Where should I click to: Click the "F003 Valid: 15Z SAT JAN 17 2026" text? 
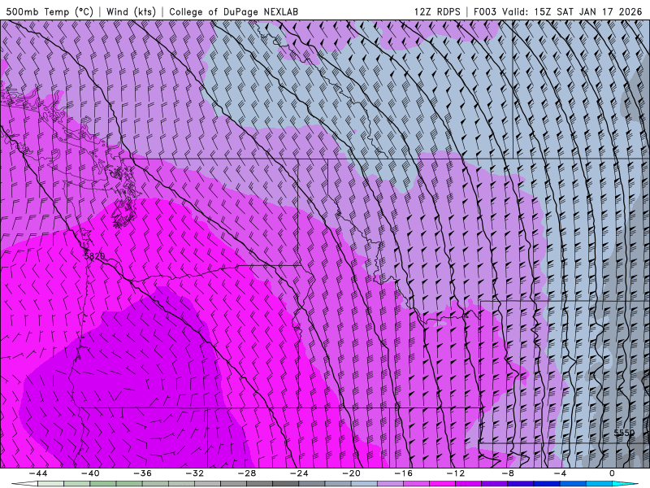[x=557, y=11]
